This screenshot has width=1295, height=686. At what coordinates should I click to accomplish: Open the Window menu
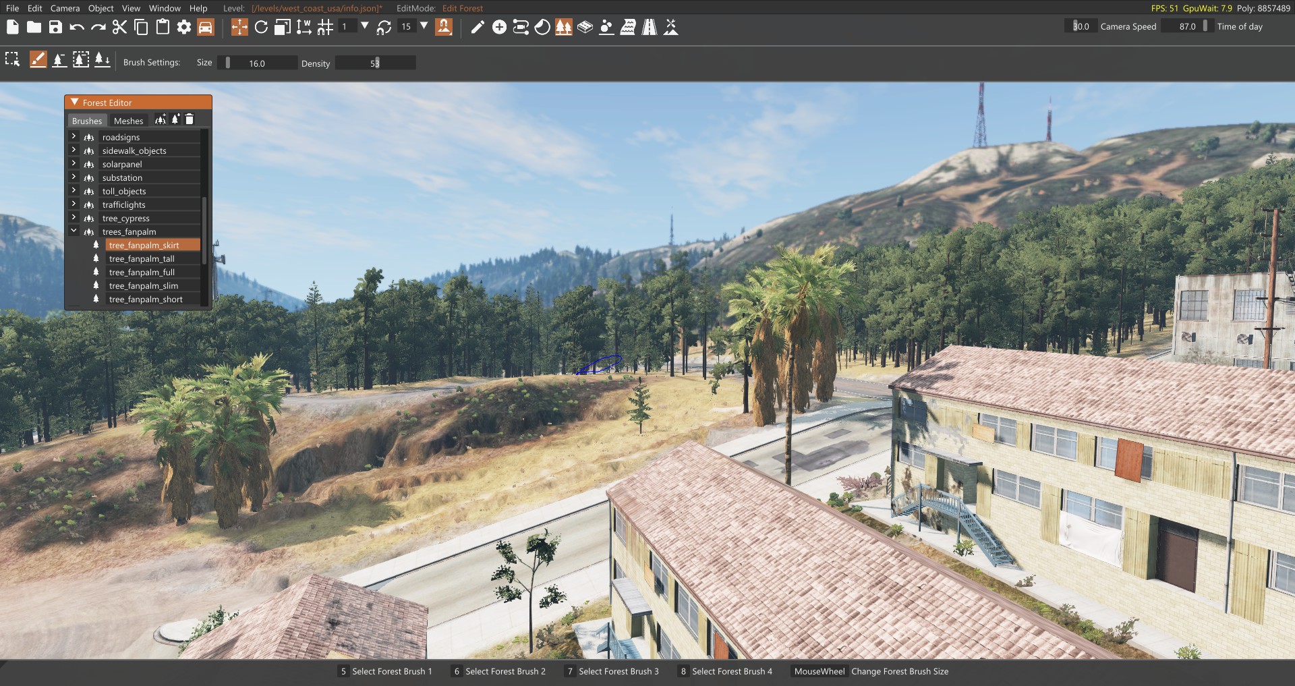[165, 8]
